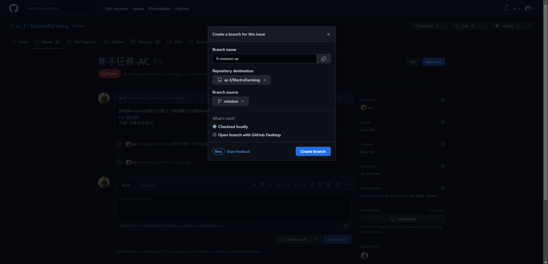Open Pull requests in top navigation
Image resolution: width=548 pixels, height=264 pixels.
click(116, 9)
